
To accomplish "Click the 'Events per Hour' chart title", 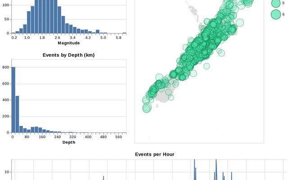I will pyautogui.click(x=155, y=154).
